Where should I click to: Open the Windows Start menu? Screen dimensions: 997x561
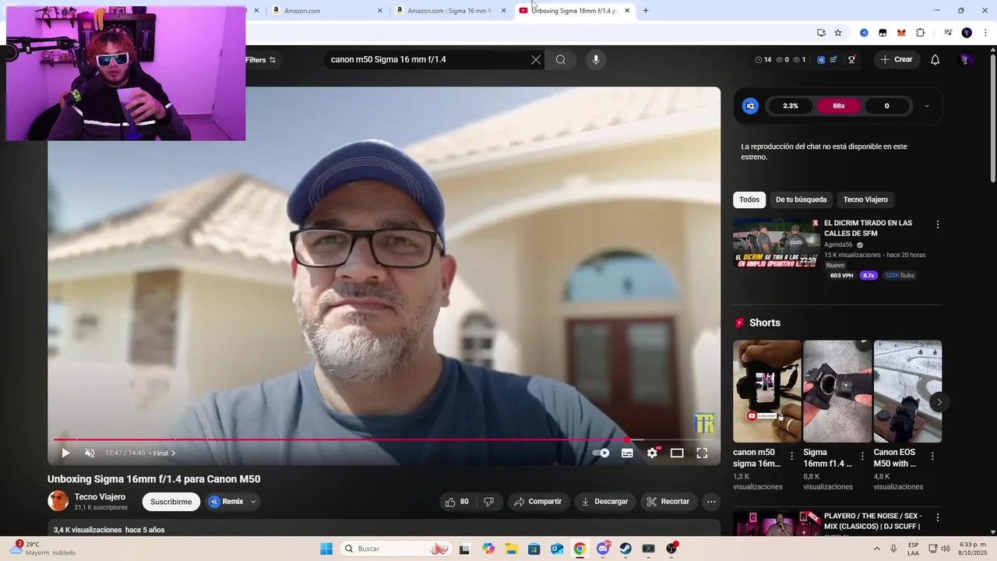click(x=326, y=549)
